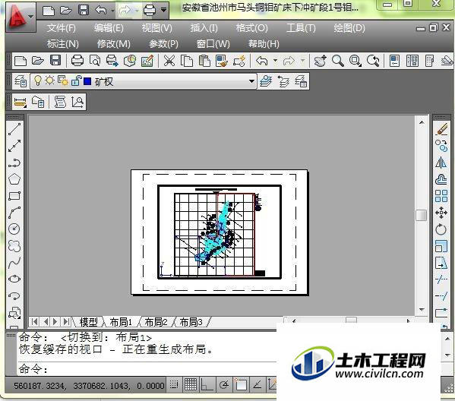Image resolution: width=455 pixels, height=401 pixels.
Task: Toggle the lock icon for 矿权 layer
Action: pyautogui.click(x=76, y=81)
